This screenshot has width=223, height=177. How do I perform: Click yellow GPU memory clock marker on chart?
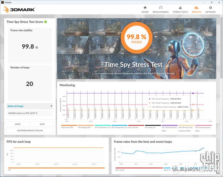click(193, 110)
